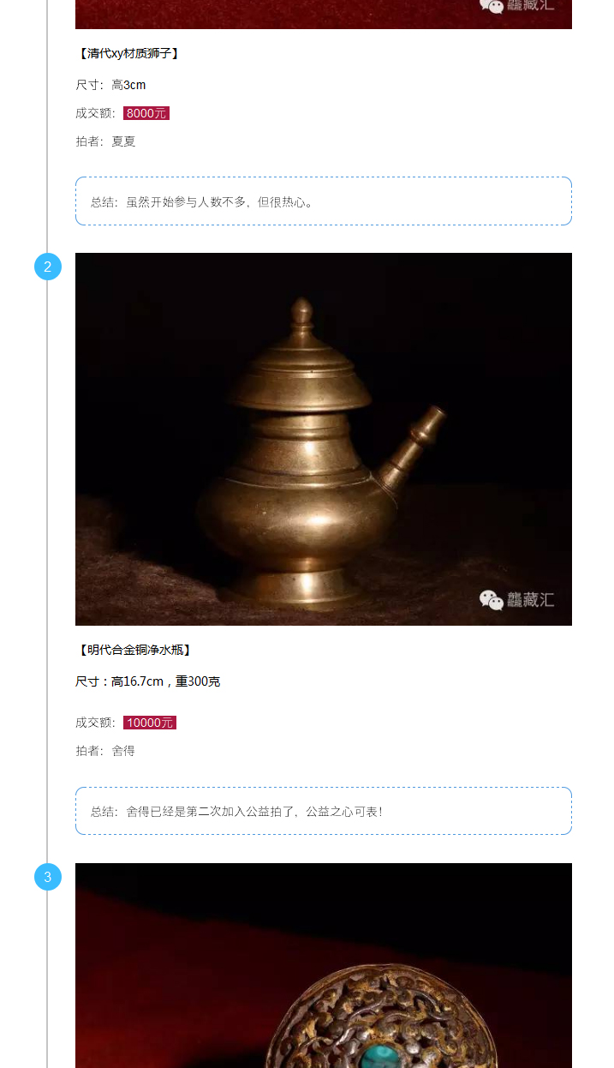Click the WeChat watermark icon on top photo

pyautogui.click(x=492, y=6)
